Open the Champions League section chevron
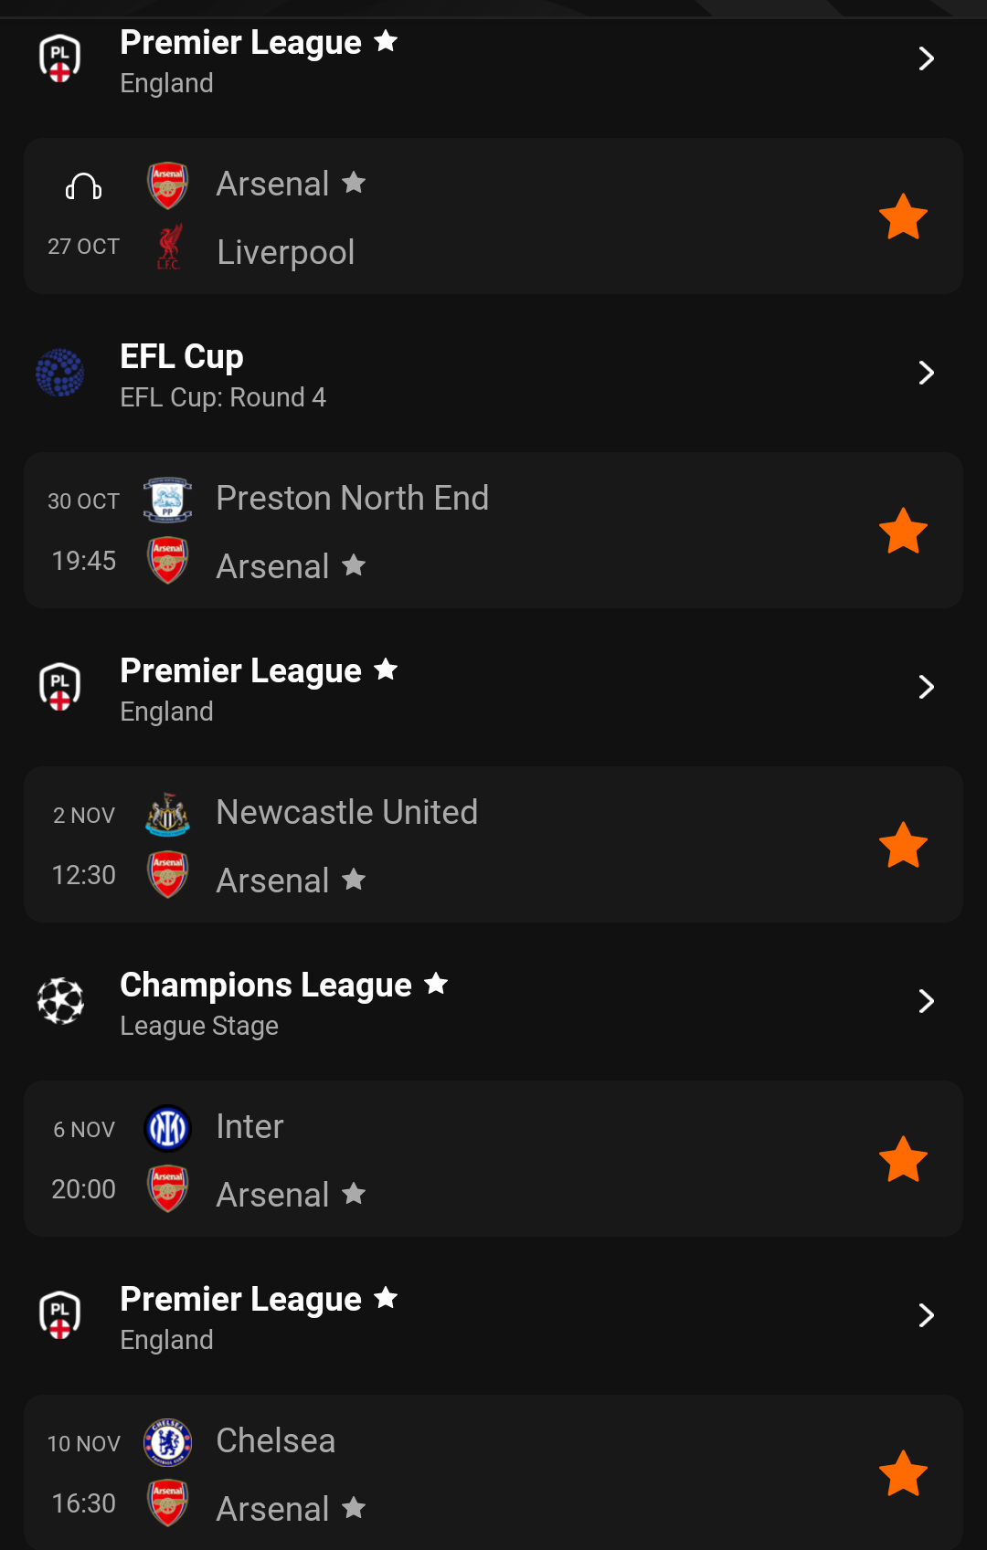 (x=926, y=1001)
